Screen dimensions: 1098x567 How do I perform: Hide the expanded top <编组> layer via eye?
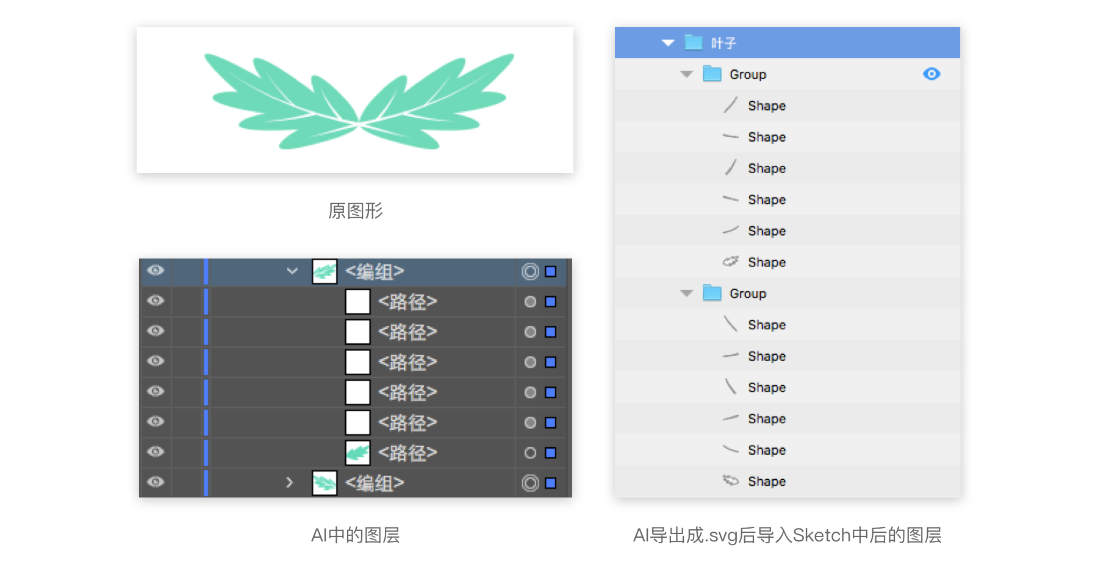(156, 270)
